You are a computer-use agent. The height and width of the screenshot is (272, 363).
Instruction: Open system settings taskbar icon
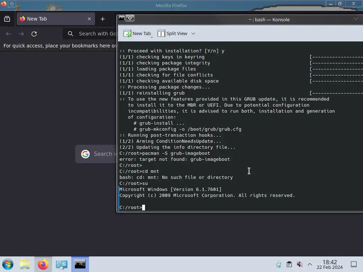(x=62, y=264)
